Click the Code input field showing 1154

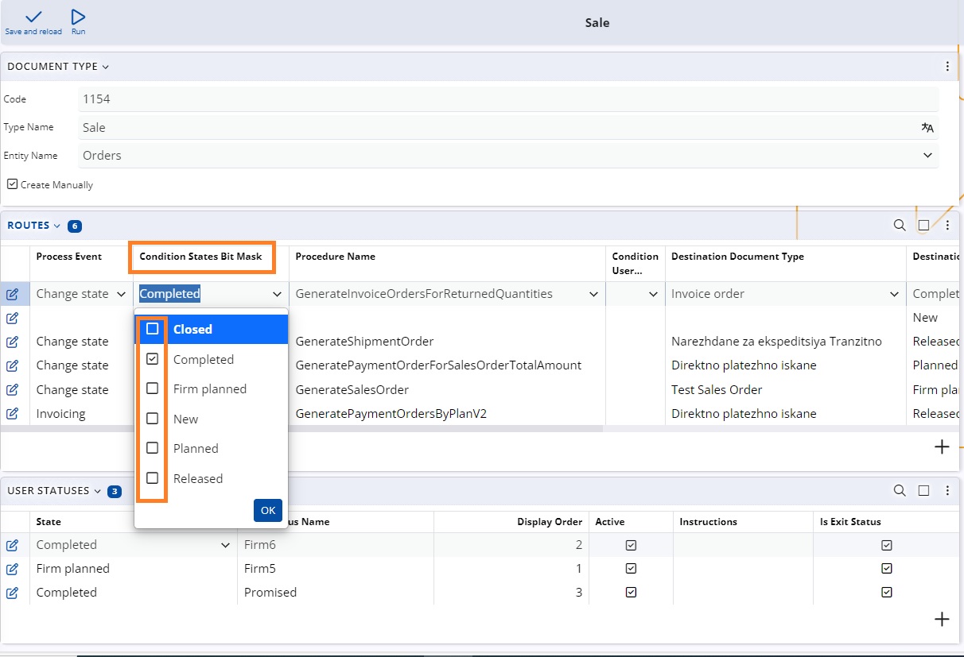click(509, 99)
